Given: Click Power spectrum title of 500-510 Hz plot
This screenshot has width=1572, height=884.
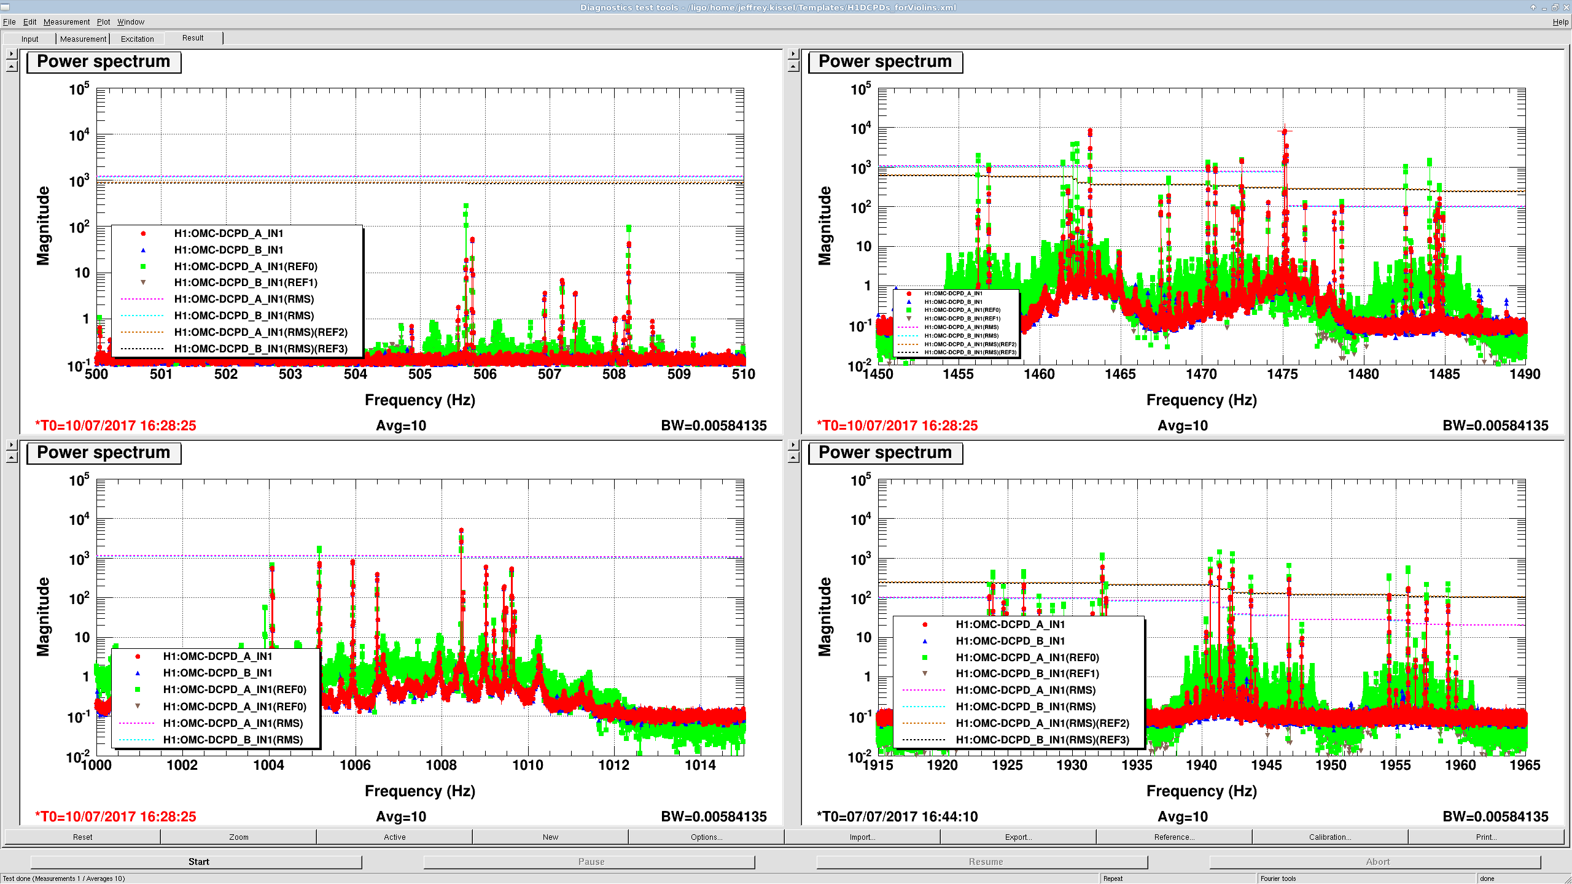Looking at the screenshot, I should [104, 62].
